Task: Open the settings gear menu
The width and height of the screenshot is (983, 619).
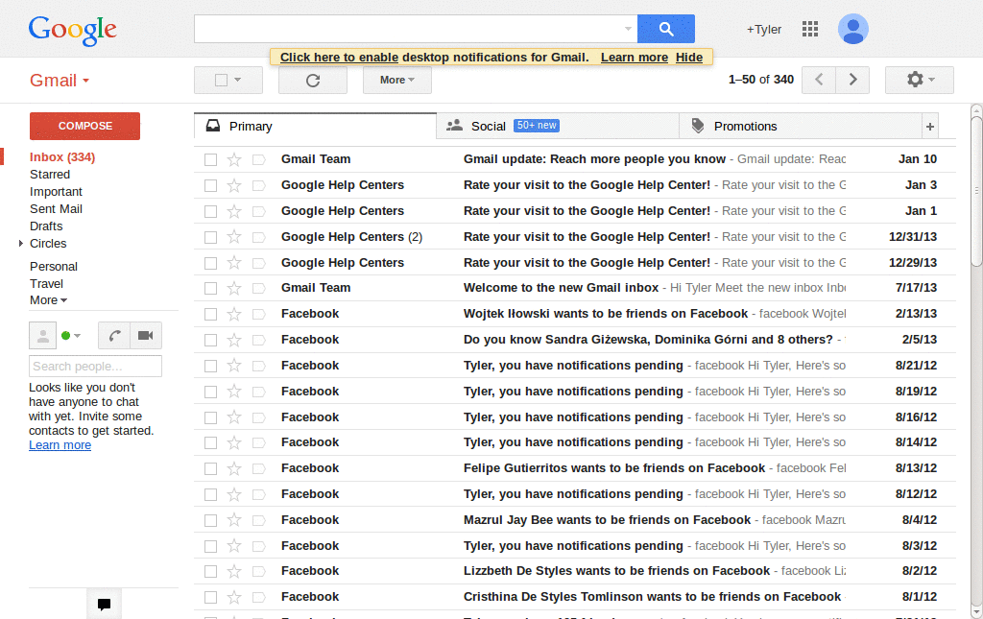Action: click(920, 80)
